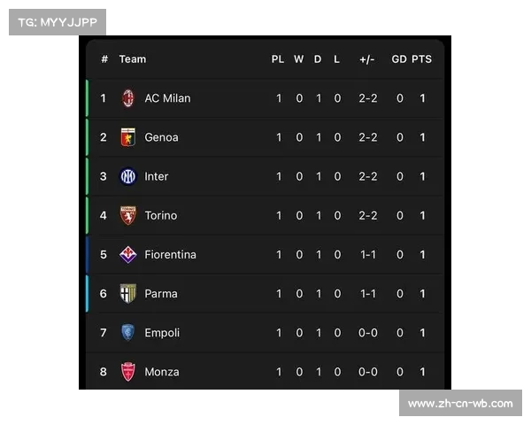Image resolution: width=531 pixels, height=425 pixels.
Task: Click the Team column header
Action: pyautogui.click(x=133, y=59)
